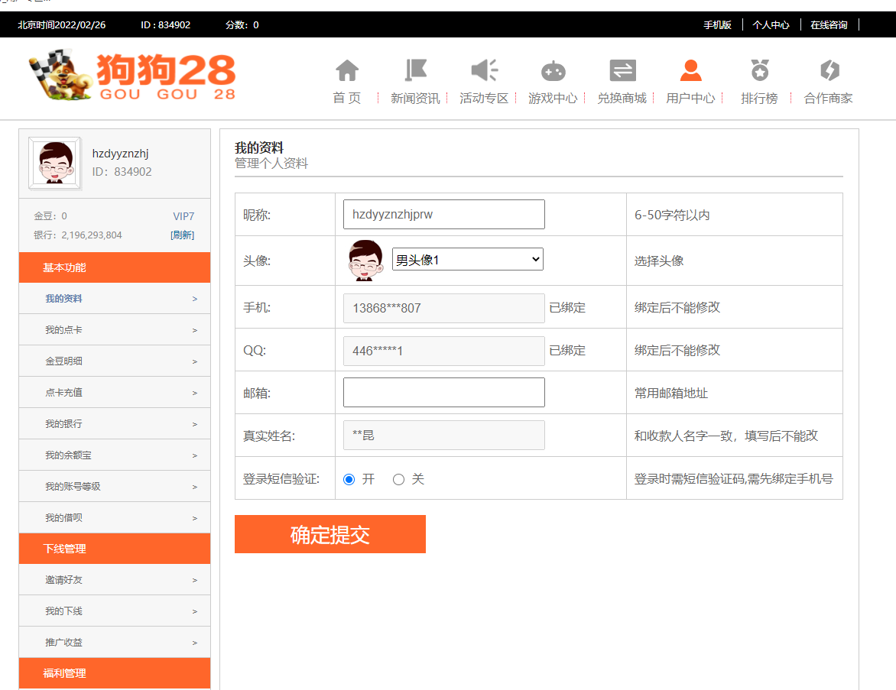Click the profile avatar thumbnail in sidebar
The height and width of the screenshot is (690, 896).
(54, 163)
